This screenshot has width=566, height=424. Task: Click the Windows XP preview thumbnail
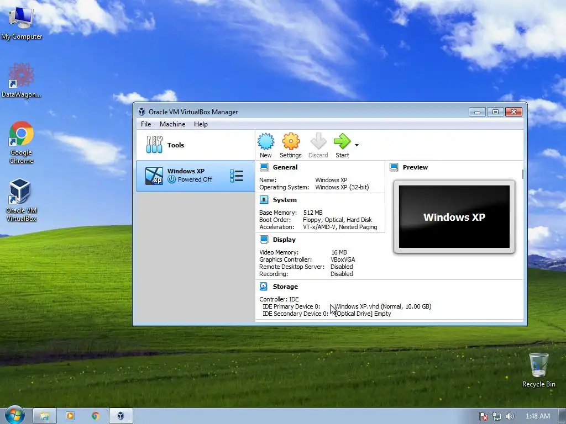click(x=454, y=216)
